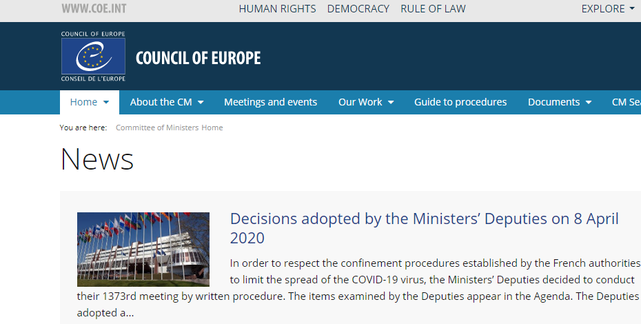Open the partially visible CM Search menu item
641x324 pixels.
(627, 102)
